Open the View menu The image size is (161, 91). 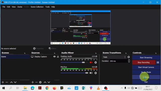[x=14, y=7]
